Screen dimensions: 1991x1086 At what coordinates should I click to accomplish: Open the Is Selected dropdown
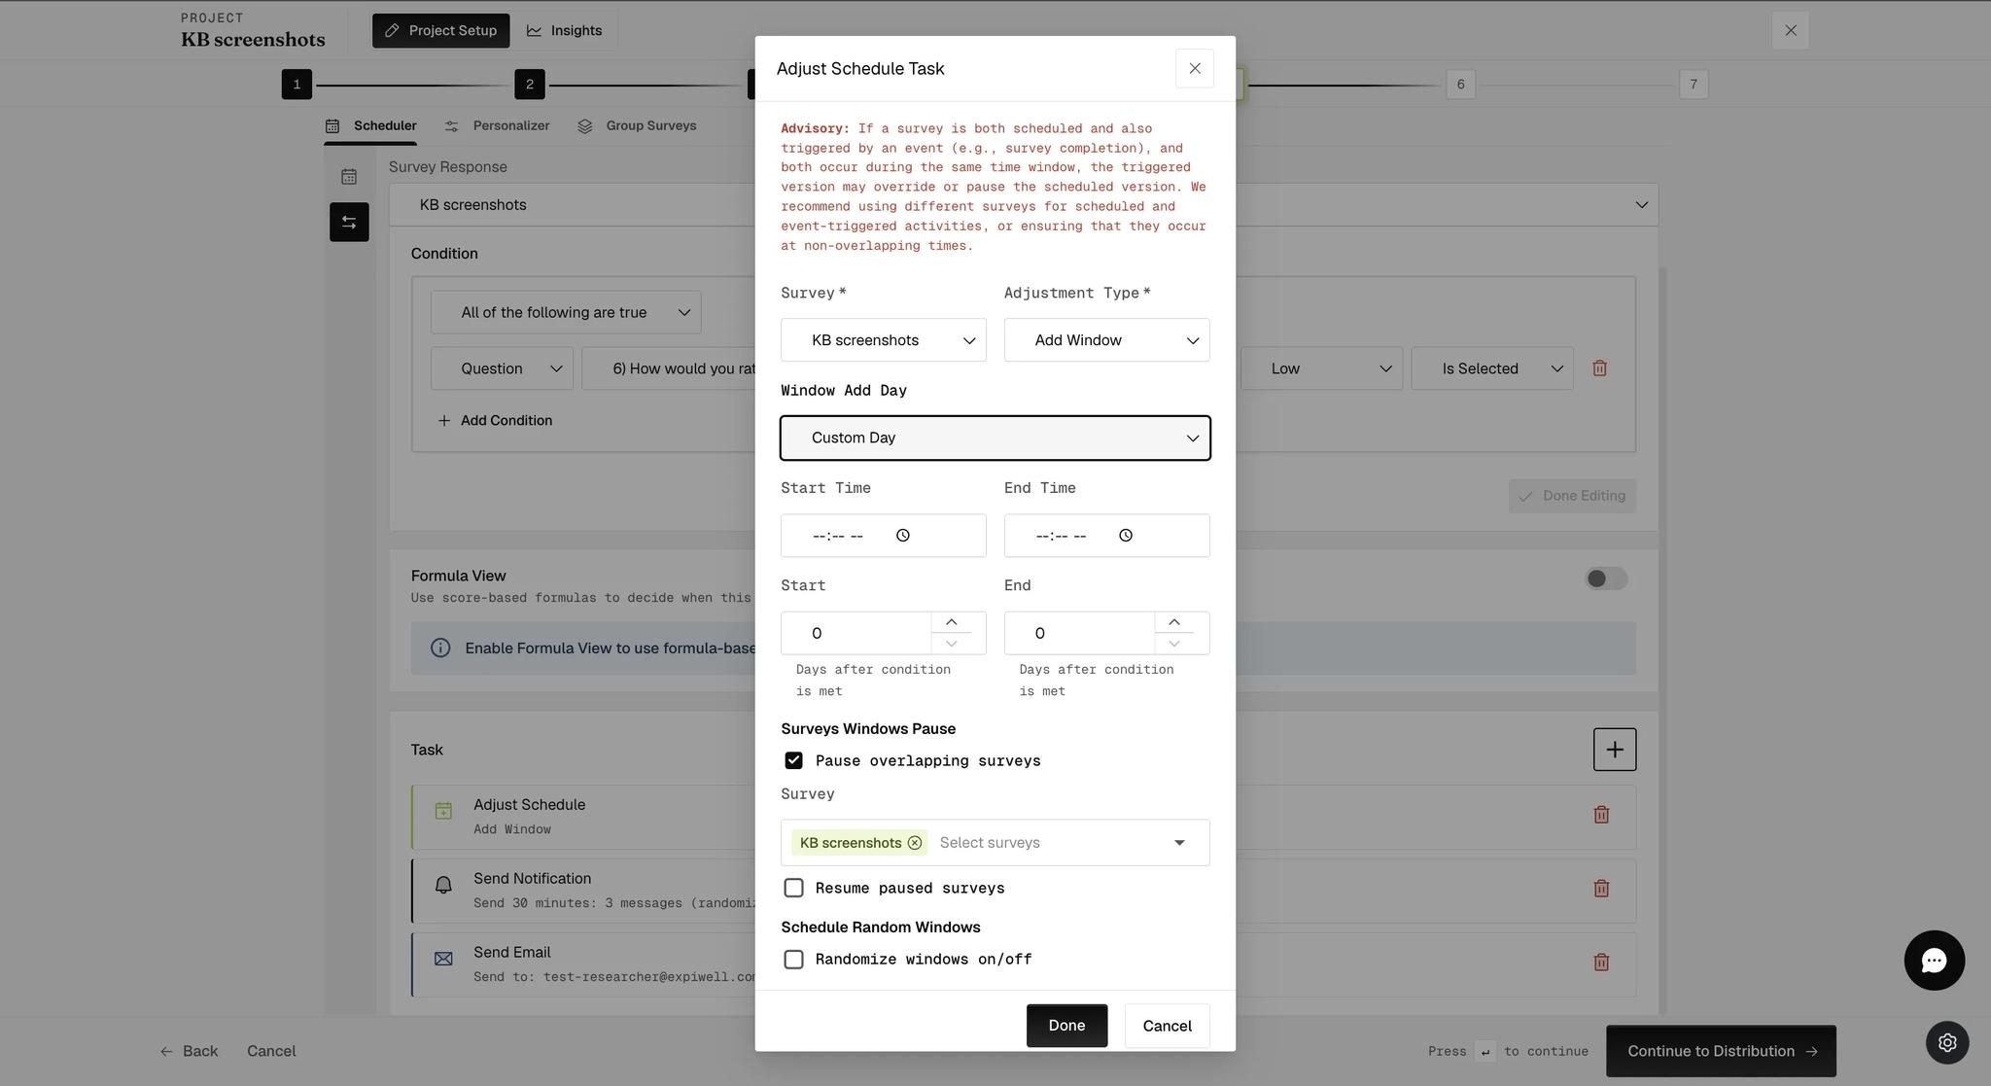(1492, 368)
